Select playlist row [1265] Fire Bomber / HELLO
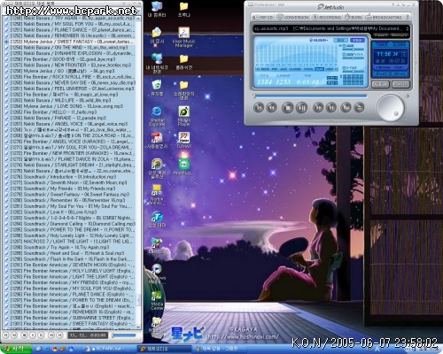 point(70,112)
